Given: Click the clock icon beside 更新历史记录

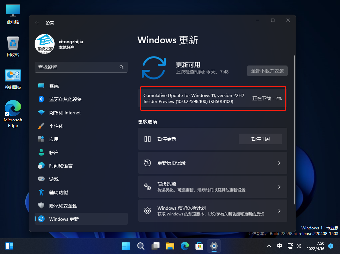Looking at the screenshot, I should (x=148, y=163).
